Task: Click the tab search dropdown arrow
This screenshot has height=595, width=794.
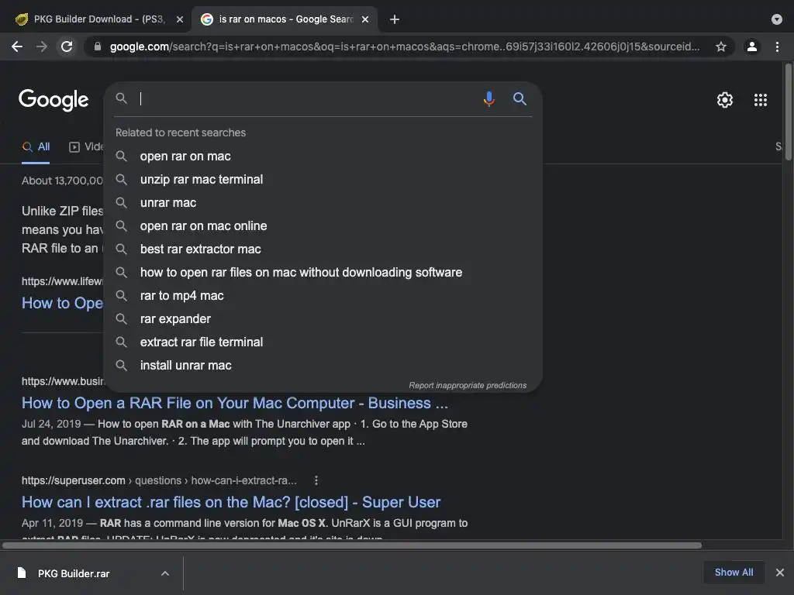Action: [x=776, y=19]
